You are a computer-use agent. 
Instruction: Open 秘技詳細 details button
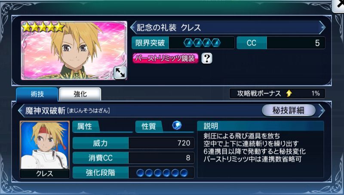(289, 110)
